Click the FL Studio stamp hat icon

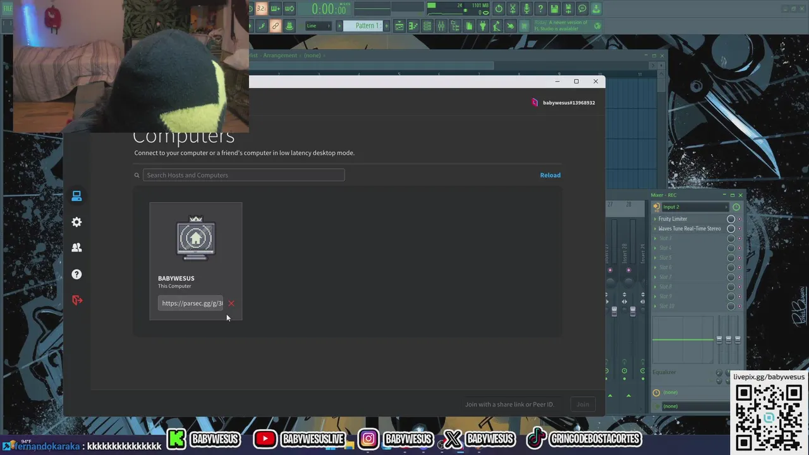point(289,26)
